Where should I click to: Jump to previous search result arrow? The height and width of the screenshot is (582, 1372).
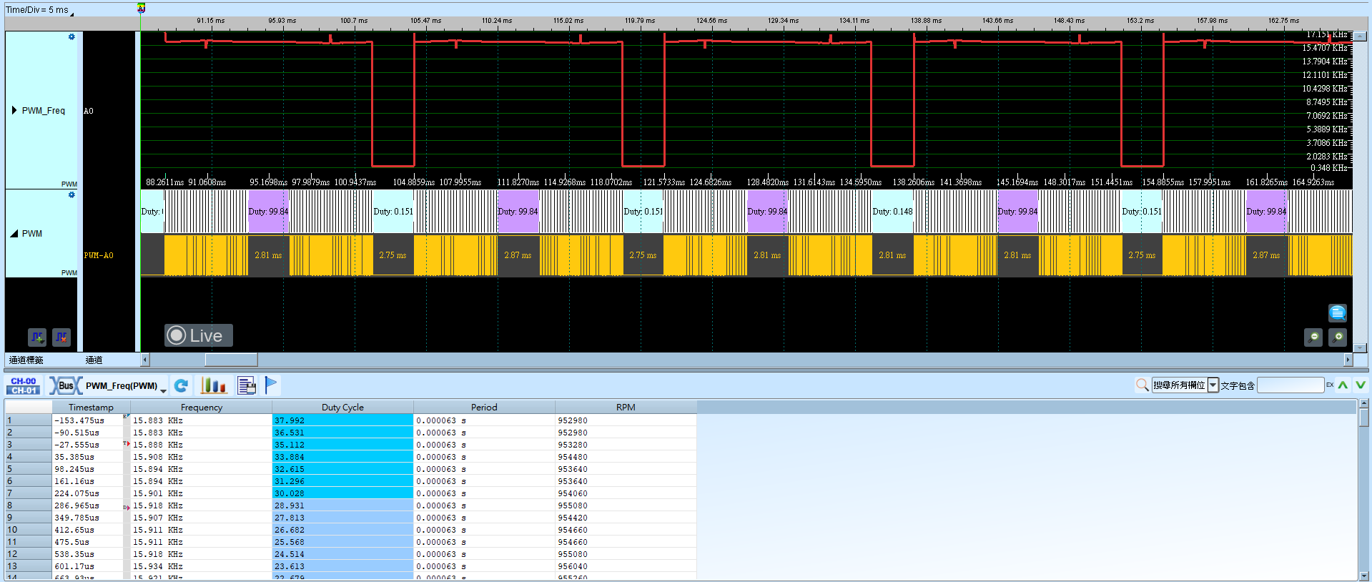(x=1343, y=385)
